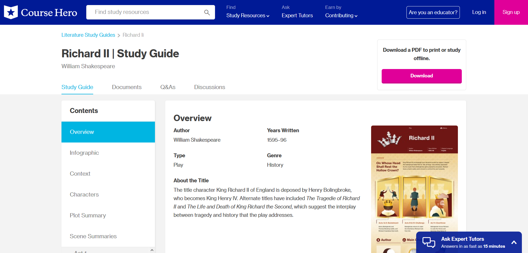
Task: Open the Discussions tab
Action: click(x=209, y=87)
